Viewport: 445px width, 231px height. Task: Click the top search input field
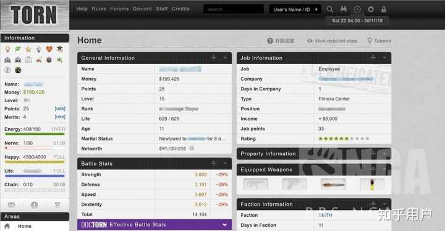tap(234, 9)
